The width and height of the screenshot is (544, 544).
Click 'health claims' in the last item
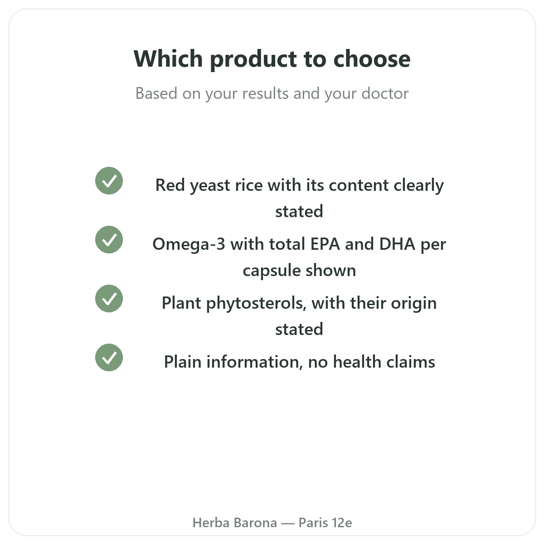384,362
